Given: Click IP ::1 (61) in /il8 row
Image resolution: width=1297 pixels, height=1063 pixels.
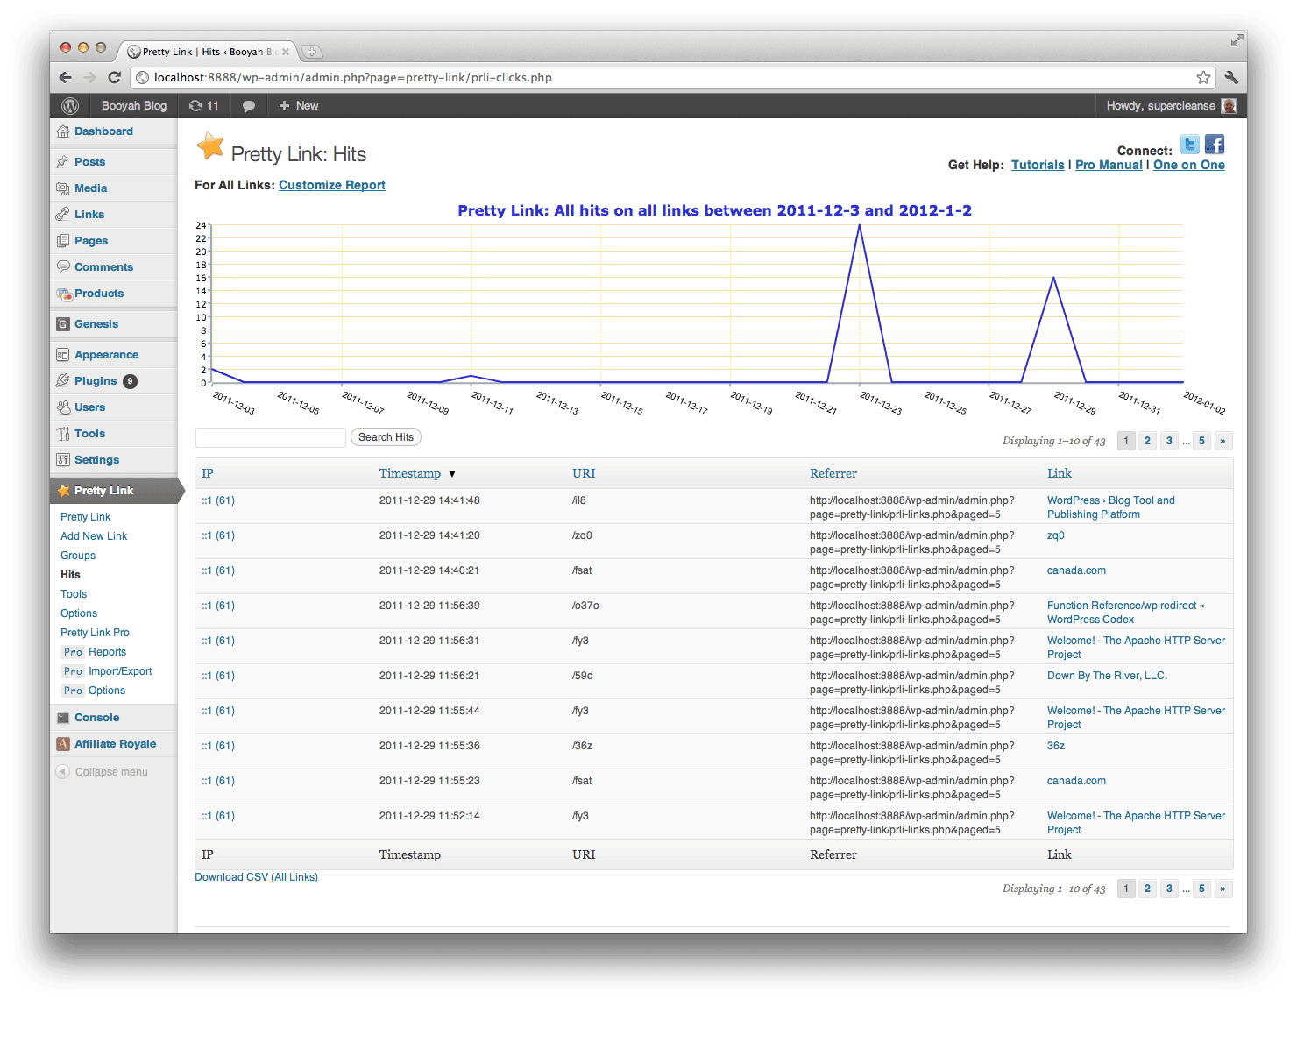Looking at the screenshot, I should [x=218, y=500].
